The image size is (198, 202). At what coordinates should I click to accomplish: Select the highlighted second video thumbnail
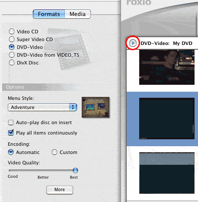point(167,119)
